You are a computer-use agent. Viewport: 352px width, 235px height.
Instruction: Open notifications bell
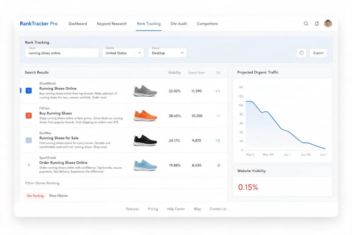pos(316,23)
